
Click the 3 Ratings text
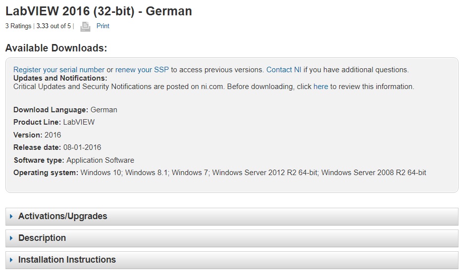click(x=18, y=26)
